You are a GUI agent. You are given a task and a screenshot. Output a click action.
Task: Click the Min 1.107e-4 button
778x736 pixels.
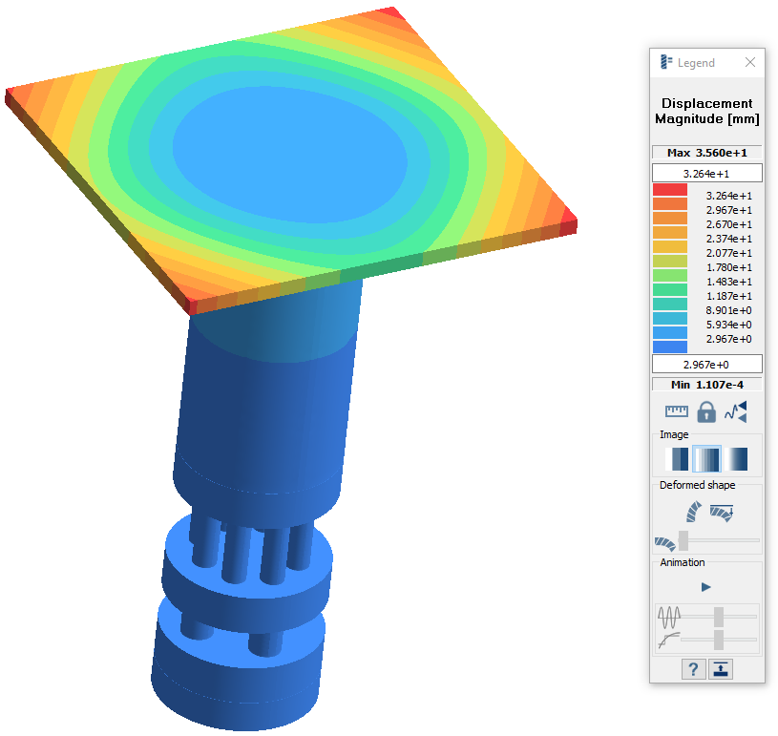(706, 384)
